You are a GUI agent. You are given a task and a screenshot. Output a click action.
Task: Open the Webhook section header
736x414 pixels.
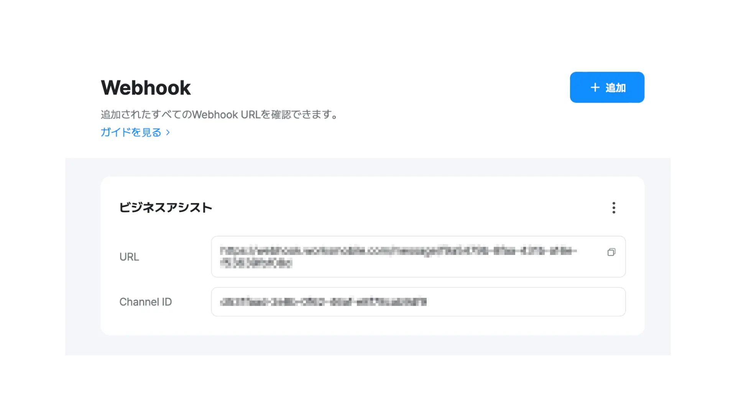146,87
